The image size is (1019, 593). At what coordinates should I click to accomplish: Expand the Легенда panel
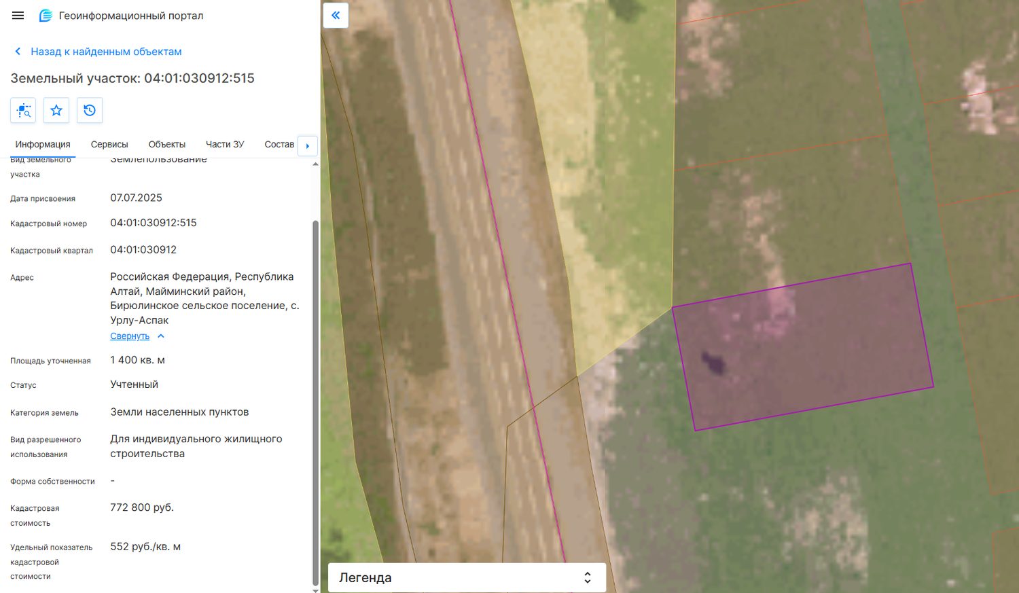tap(467, 577)
